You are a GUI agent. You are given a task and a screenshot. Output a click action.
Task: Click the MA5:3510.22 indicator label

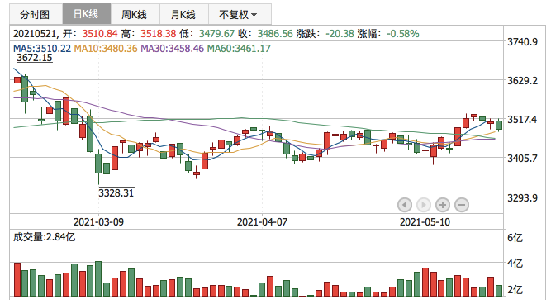pyautogui.click(x=42, y=48)
